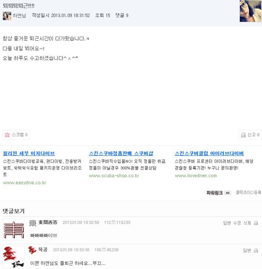Click the 신고 report icon button
This screenshot has width=262, height=269.
click(243, 135)
